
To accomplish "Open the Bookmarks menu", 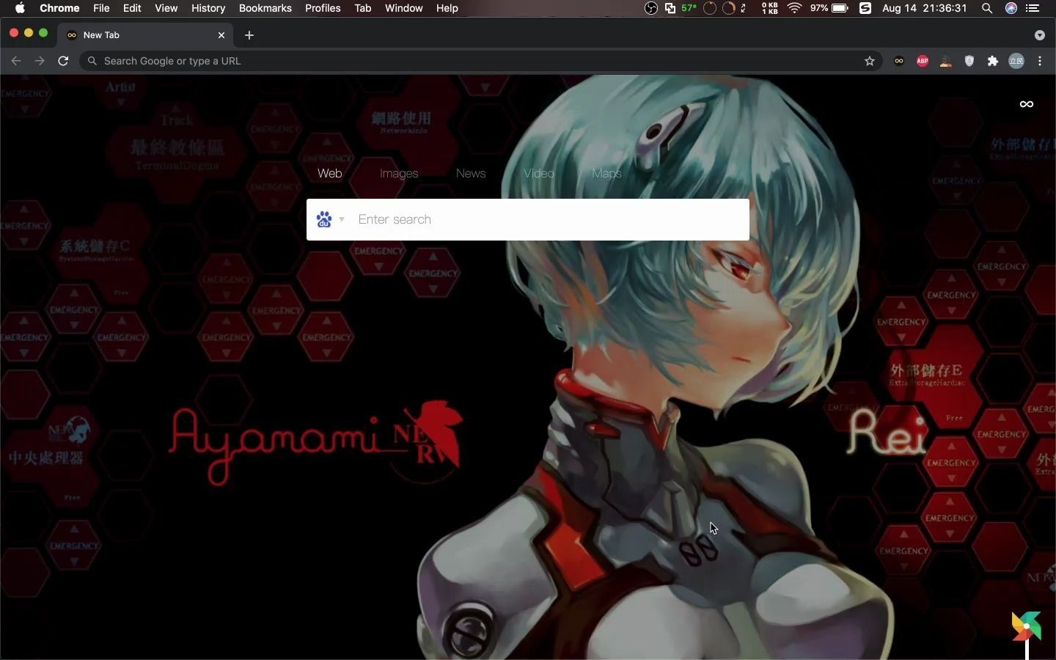I will coord(265,8).
